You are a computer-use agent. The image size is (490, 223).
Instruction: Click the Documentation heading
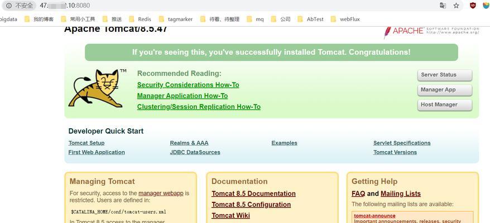[x=239, y=181]
